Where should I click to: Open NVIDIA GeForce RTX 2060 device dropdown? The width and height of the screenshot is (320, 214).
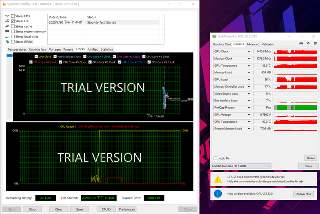pos(241,166)
